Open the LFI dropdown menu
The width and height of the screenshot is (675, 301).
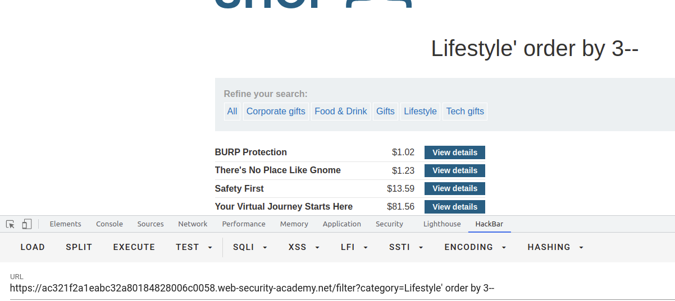[x=354, y=247]
